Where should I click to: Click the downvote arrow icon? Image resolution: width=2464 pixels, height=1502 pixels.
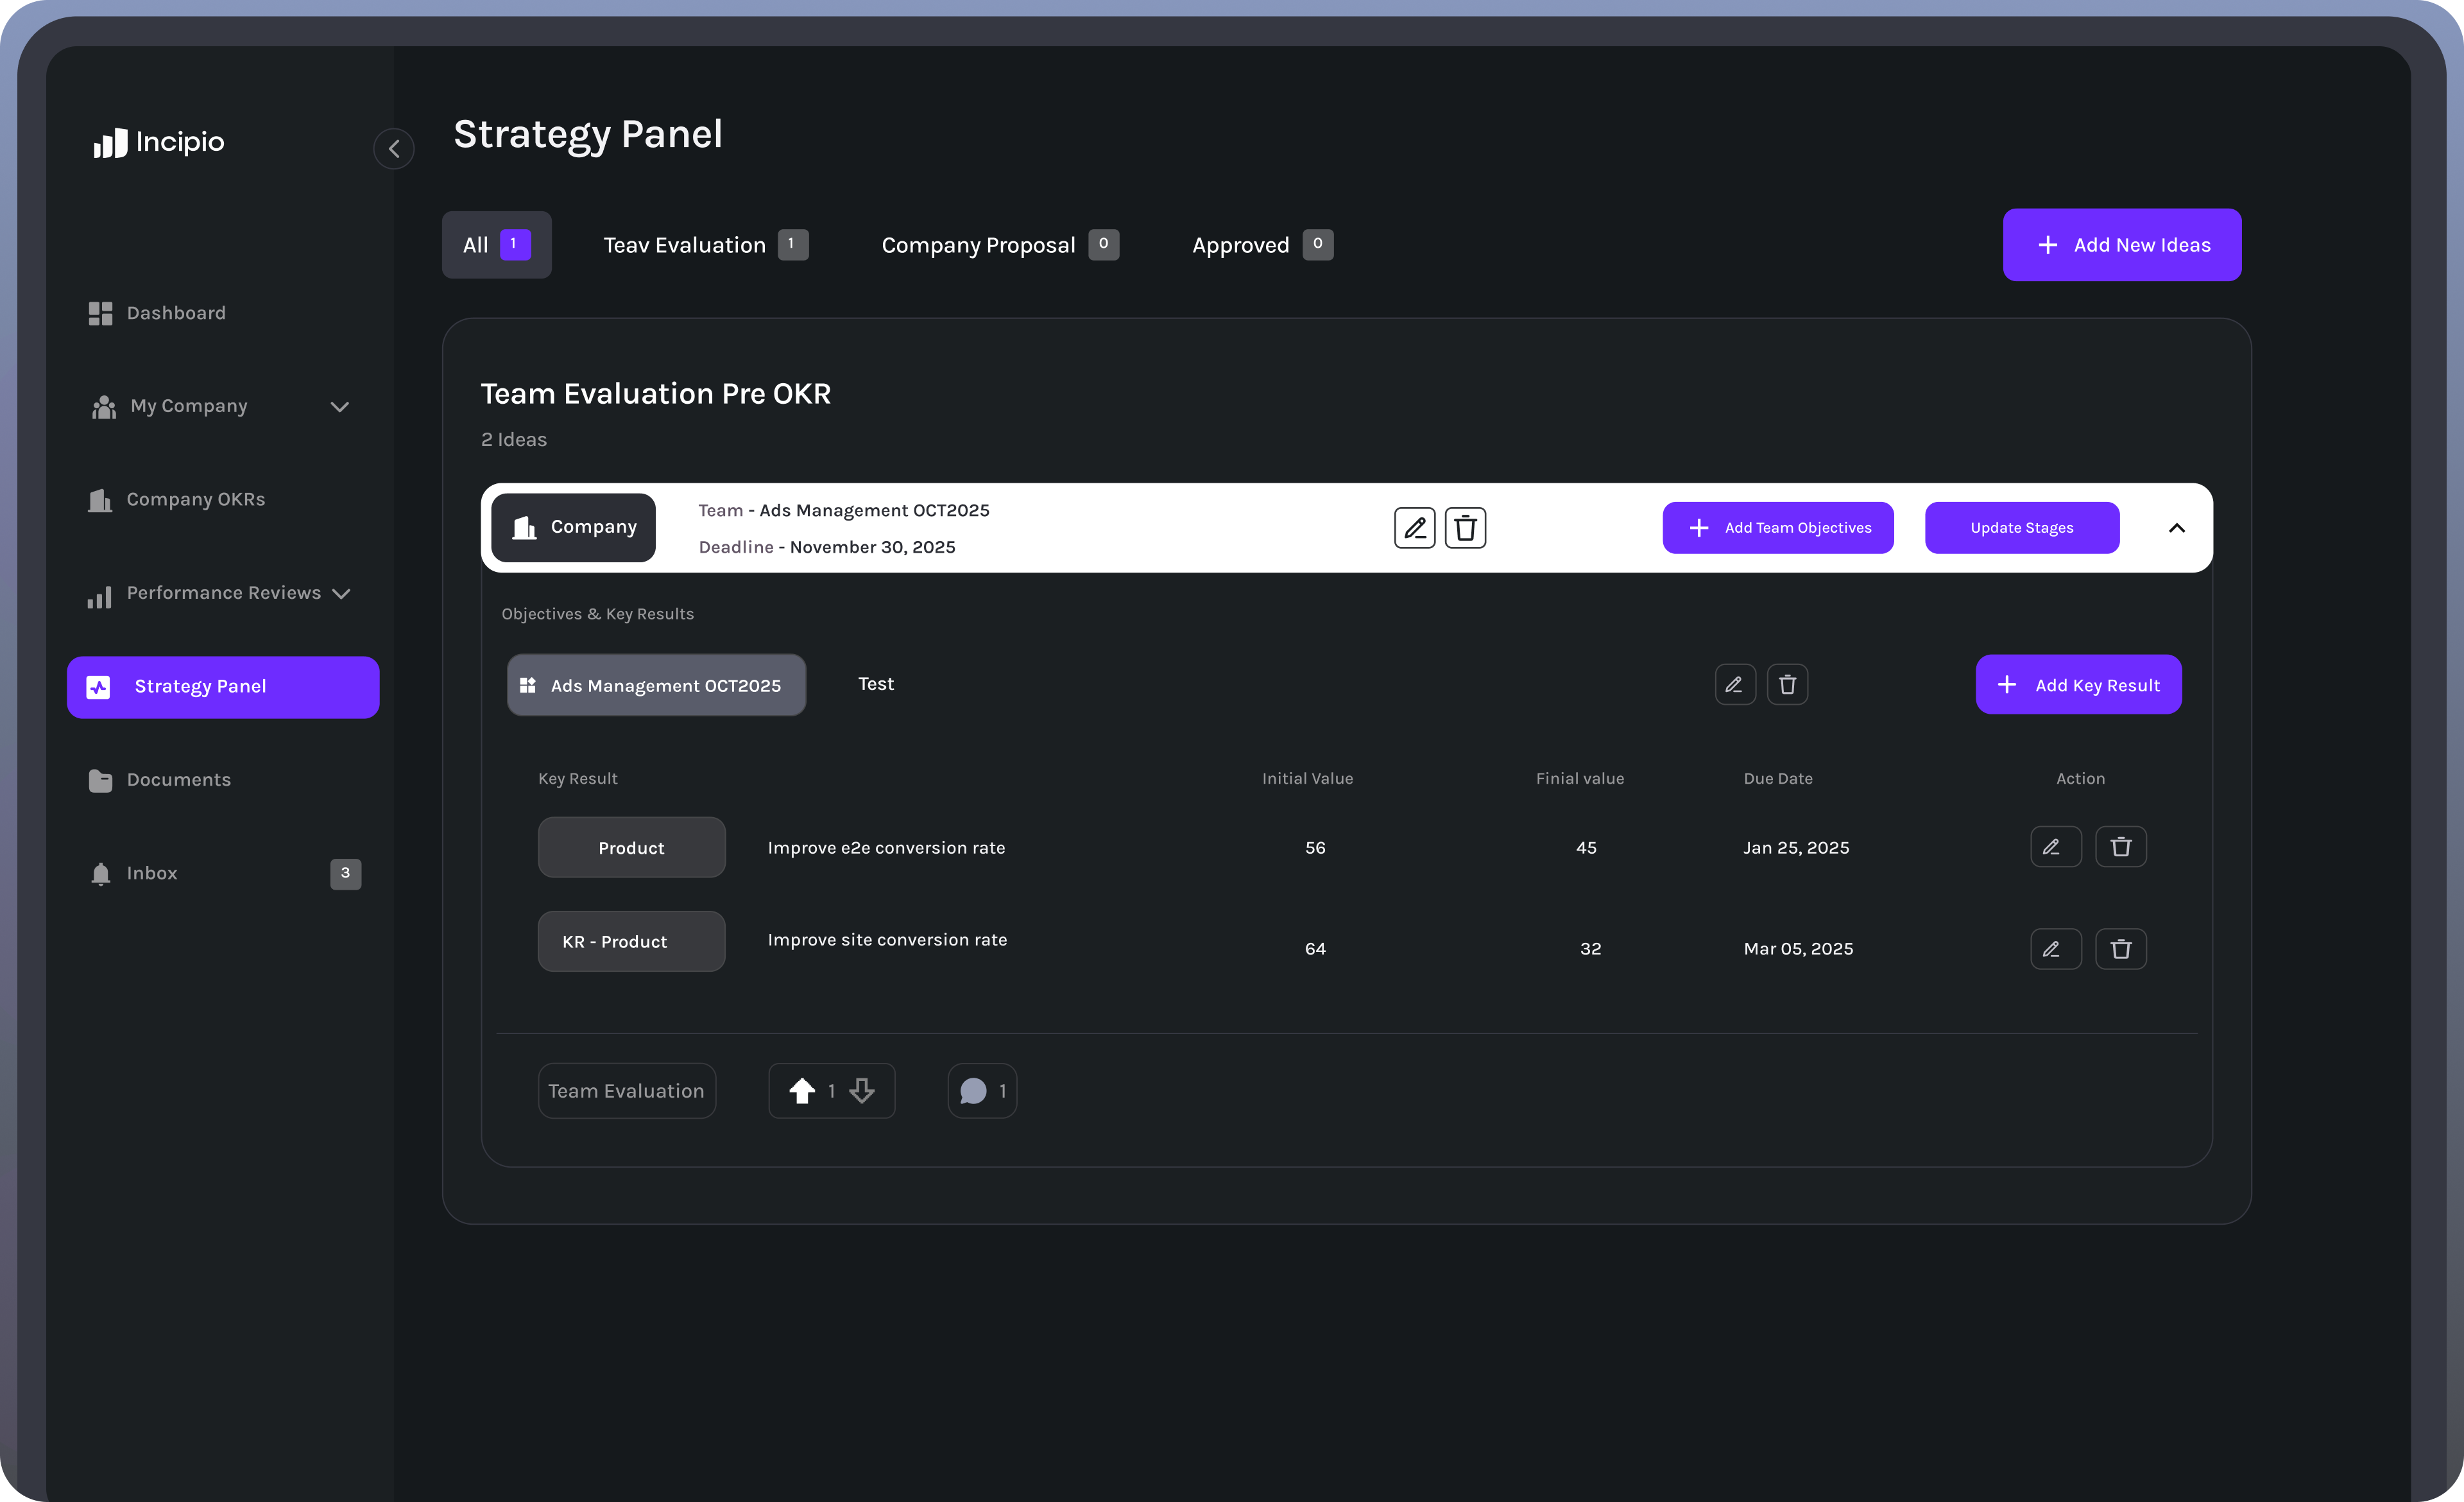point(862,1090)
